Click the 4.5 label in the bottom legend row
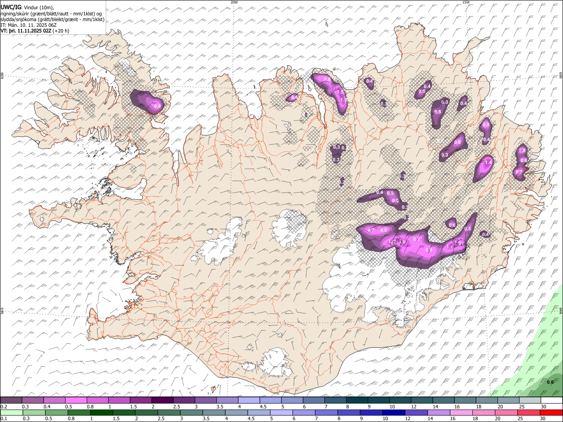 pos(251,418)
